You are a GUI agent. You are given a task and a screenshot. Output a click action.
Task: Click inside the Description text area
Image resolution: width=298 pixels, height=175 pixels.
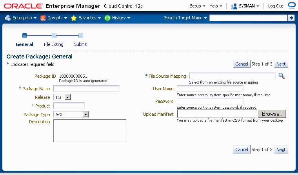(90, 131)
